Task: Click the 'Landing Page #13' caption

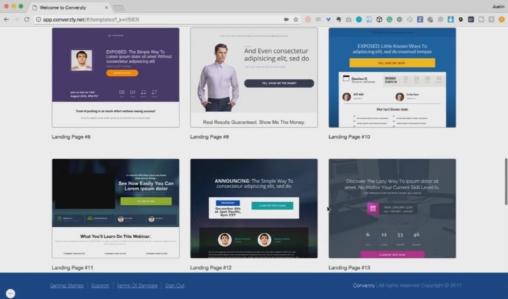Action: [349, 268]
